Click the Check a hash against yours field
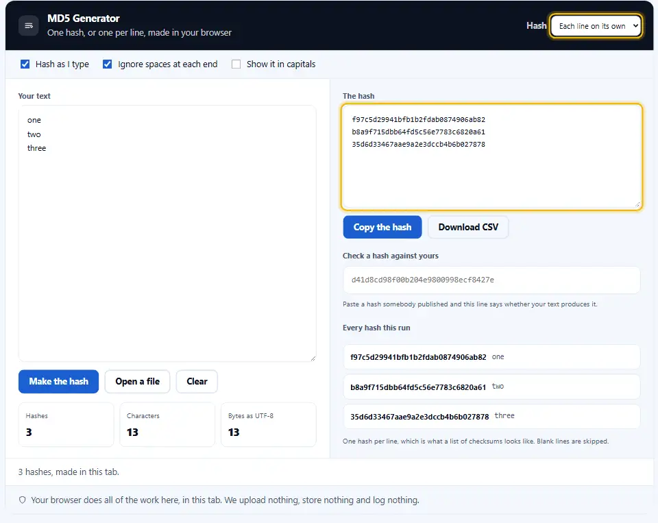 (x=492, y=280)
